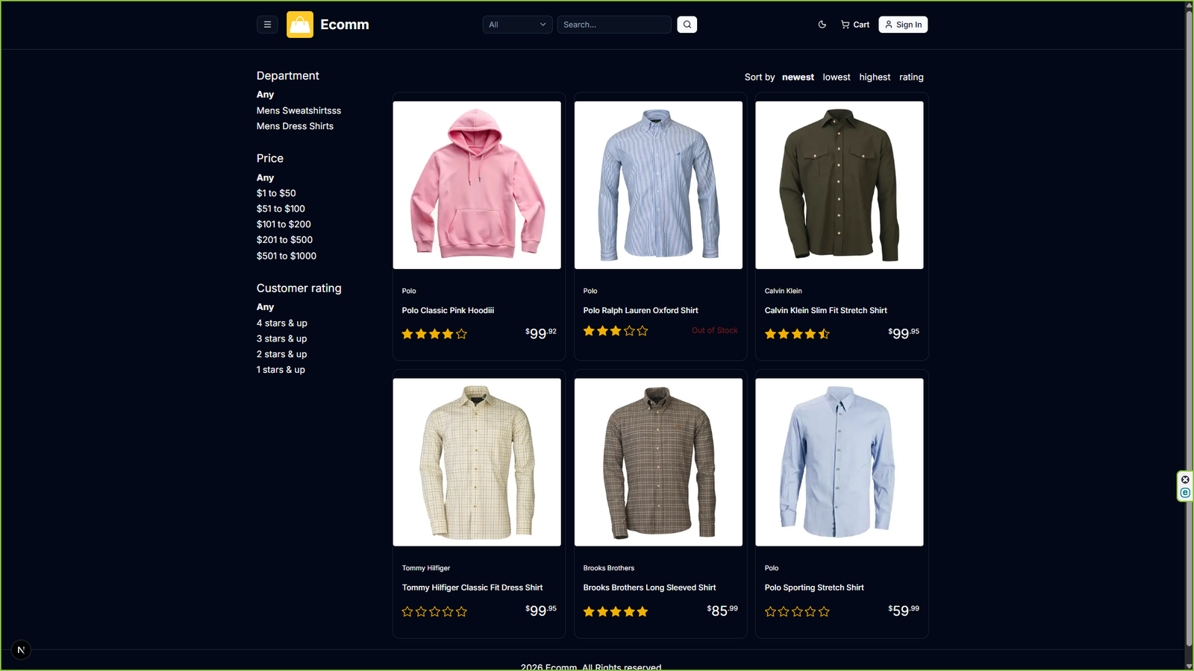Filter by 3 stars & up
This screenshot has width=1194, height=671.
click(x=281, y=338)
